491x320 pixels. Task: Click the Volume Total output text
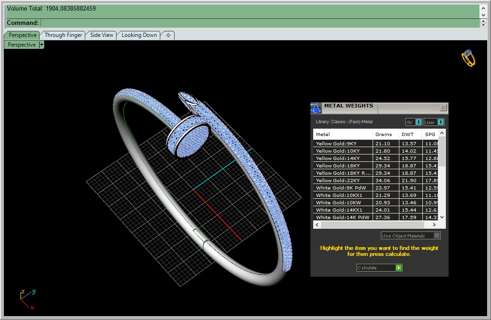coord(51,8)
